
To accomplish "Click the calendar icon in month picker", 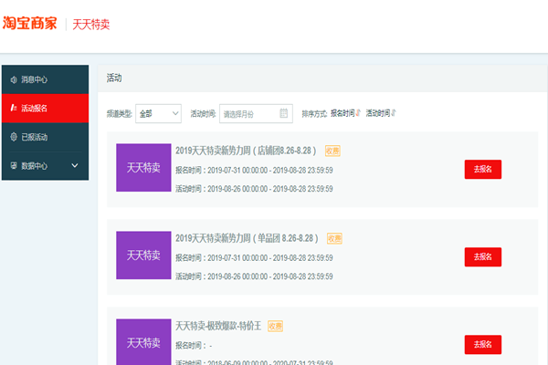I will 284,113.
